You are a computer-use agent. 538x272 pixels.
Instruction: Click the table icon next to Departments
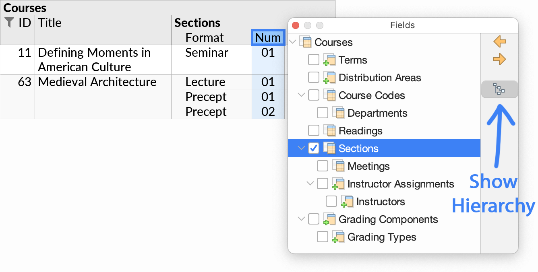[338, 113]
